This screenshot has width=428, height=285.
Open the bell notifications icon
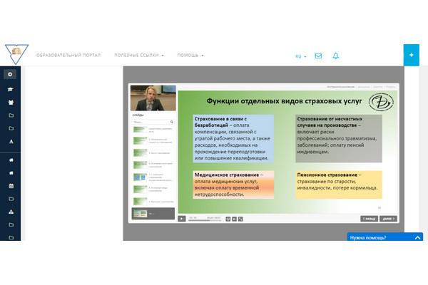coord(336,56)
